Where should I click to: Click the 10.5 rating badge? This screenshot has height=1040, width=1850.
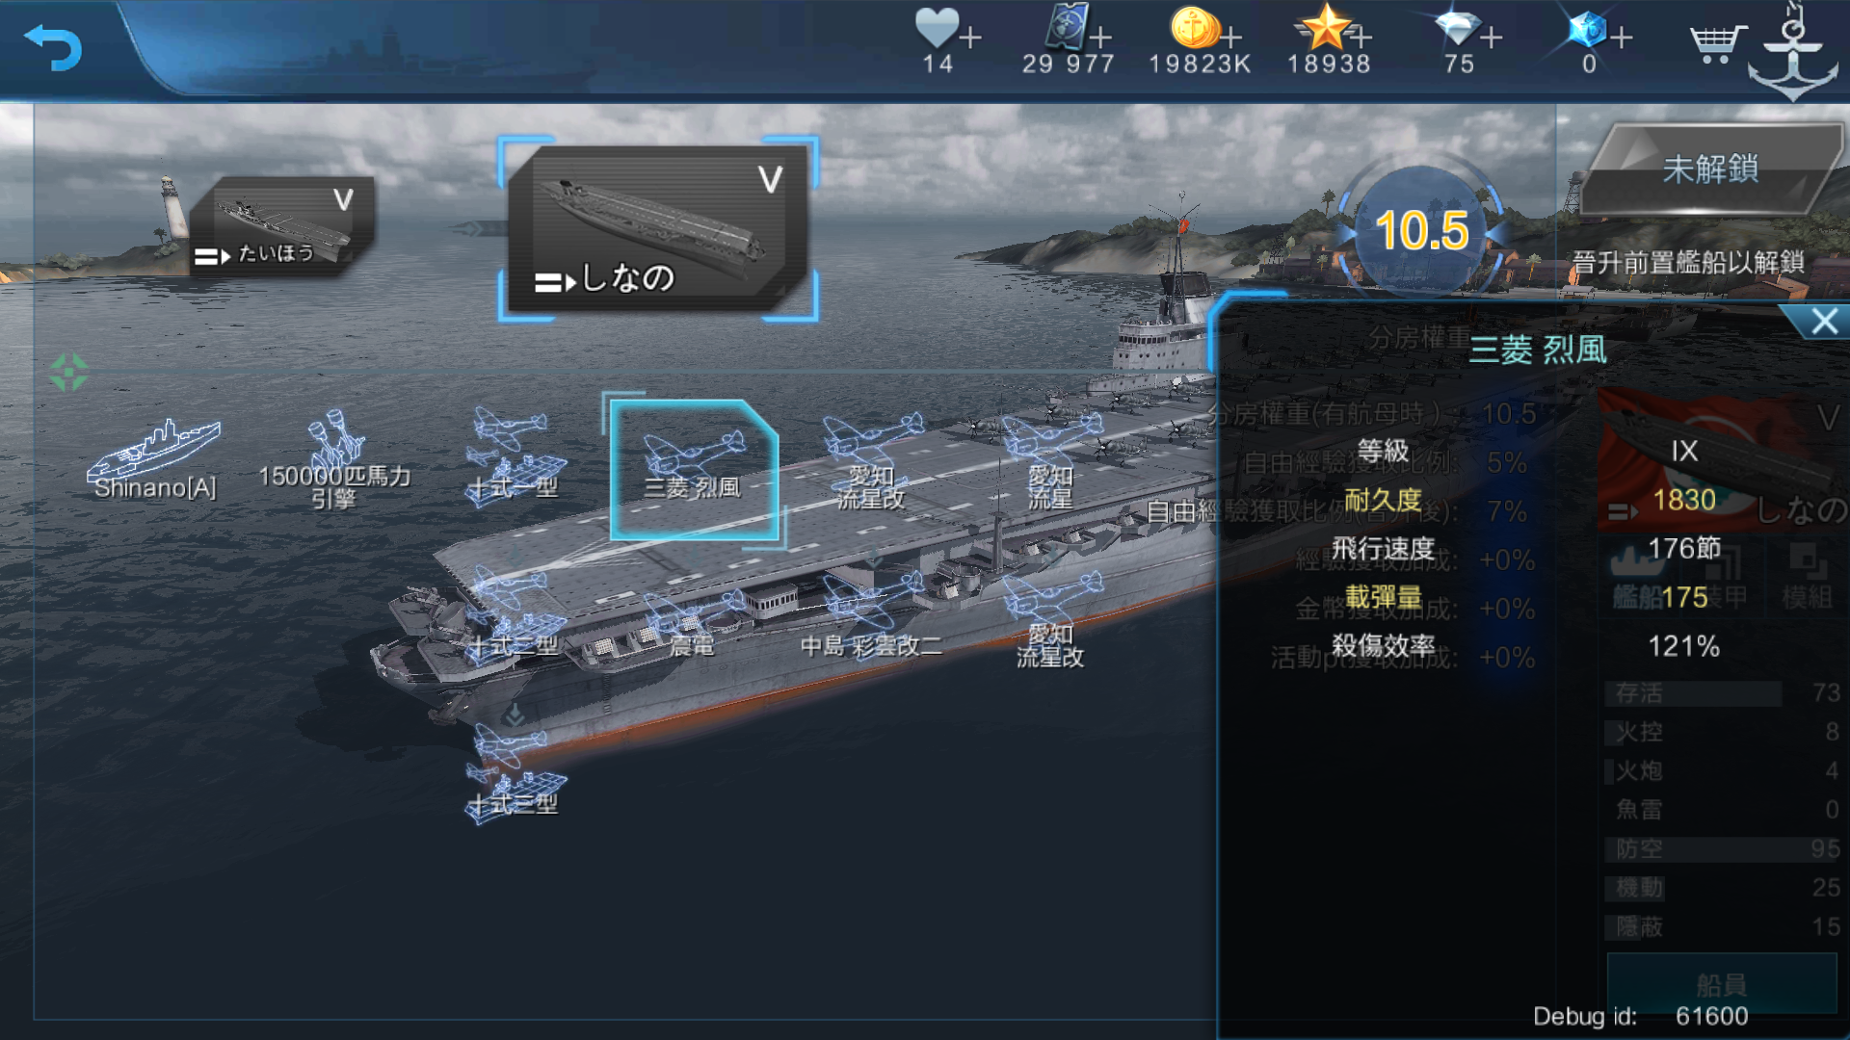pyautogui.click(x=1421, y=231)
